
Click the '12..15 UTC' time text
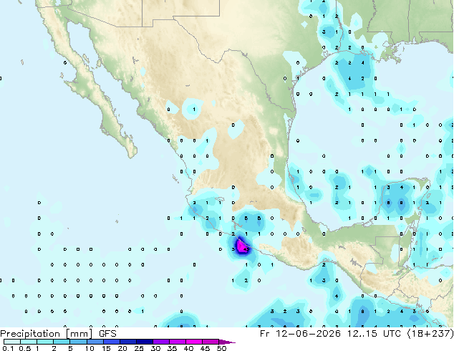(374, 334)
